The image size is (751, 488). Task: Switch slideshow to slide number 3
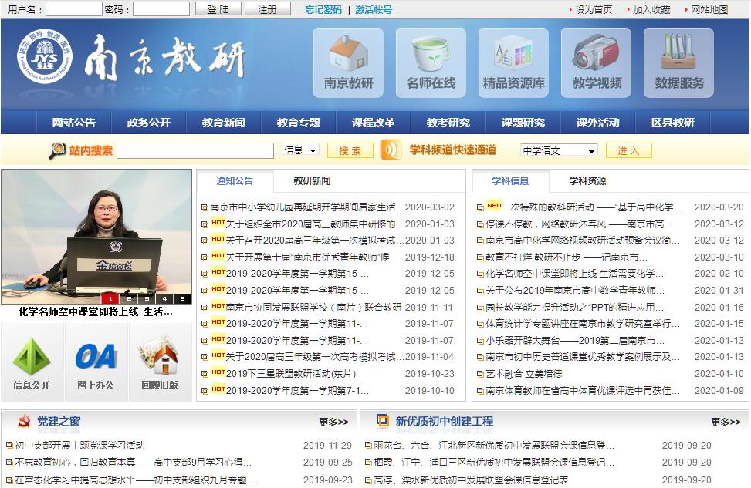[x=147, y=298]
